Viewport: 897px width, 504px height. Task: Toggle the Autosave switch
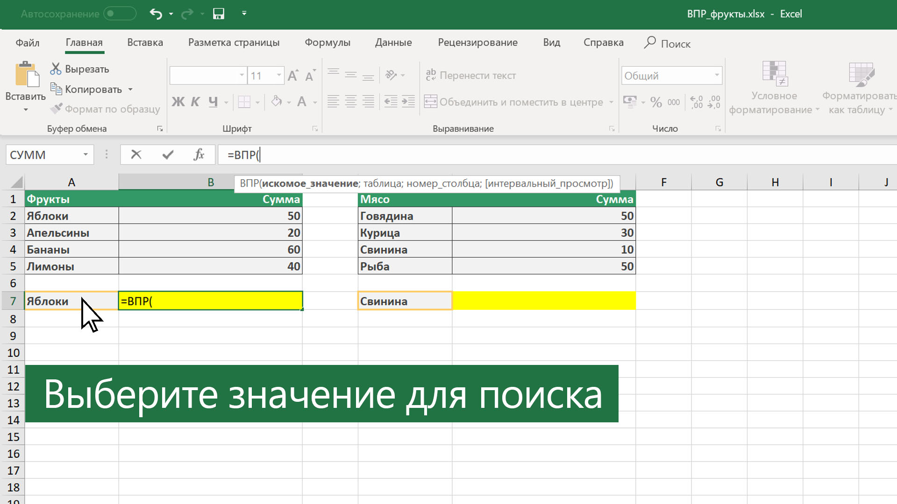point(120,14)
